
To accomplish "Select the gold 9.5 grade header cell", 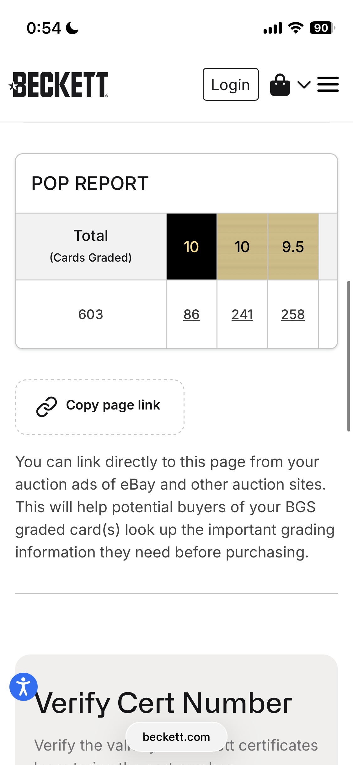I will 293,247.
